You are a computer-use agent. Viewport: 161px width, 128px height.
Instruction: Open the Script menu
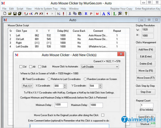(20, 9)
